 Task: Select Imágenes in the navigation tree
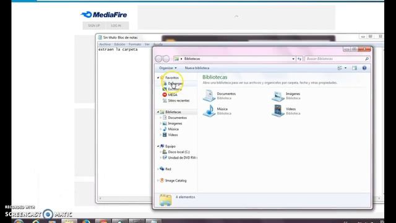click(175, 123)
